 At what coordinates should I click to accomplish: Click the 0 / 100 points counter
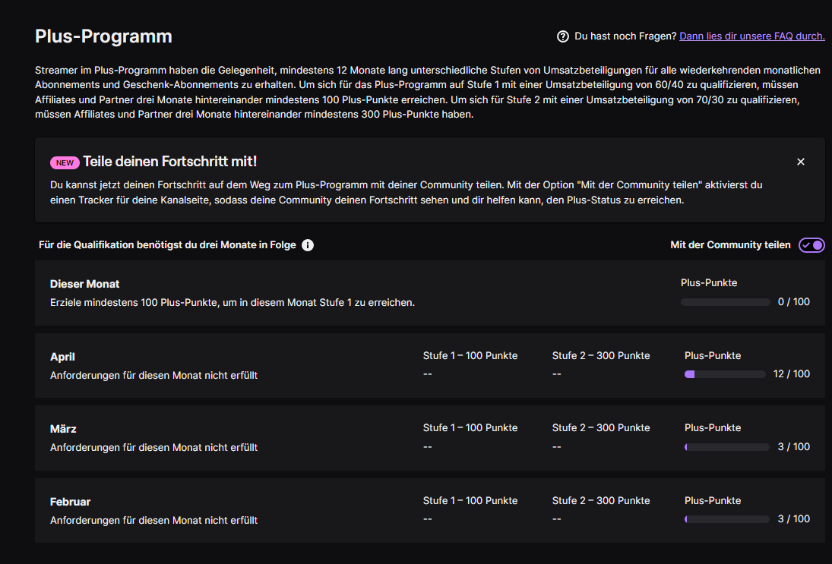794,301
